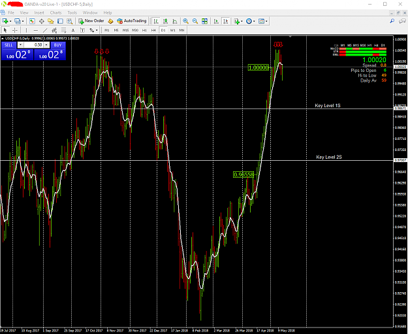Open the Strategy Tester icon
The image size is (408, 334).
pos(69,21)
